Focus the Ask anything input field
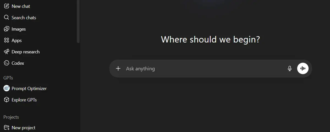The image size is (330, 132). coord(204,68)
